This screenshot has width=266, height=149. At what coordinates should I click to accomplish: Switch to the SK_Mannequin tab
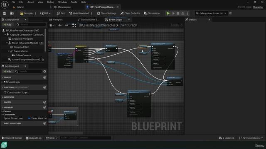click(62, 7)
